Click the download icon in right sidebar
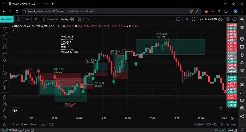 [x=242, y=92]
